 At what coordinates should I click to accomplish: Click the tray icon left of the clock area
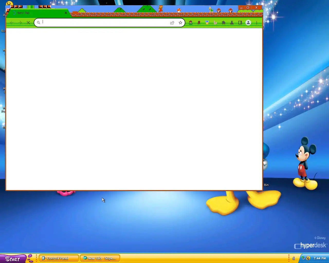(294, 258)
